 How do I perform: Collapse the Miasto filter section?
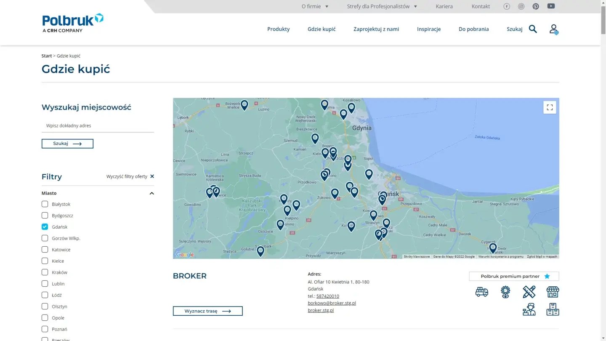[x=151, y=193]
